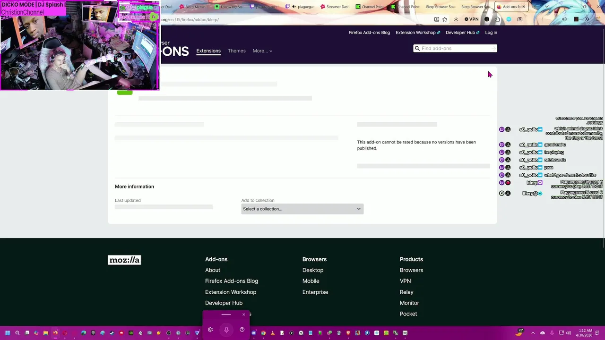Open the Enterprise footer link
The width and height of the screenshot is (605, 340).
(x=315, y=292)
